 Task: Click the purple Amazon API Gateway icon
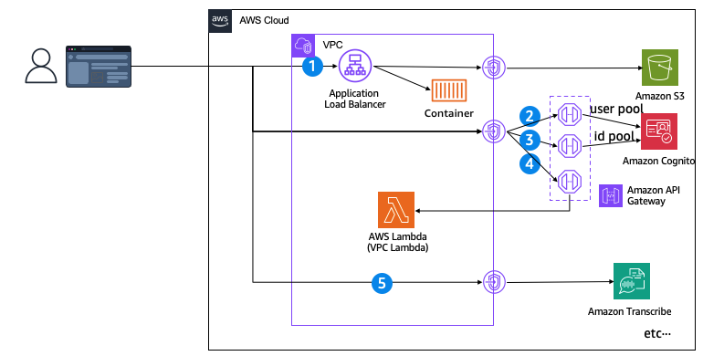tap(611, 195)
